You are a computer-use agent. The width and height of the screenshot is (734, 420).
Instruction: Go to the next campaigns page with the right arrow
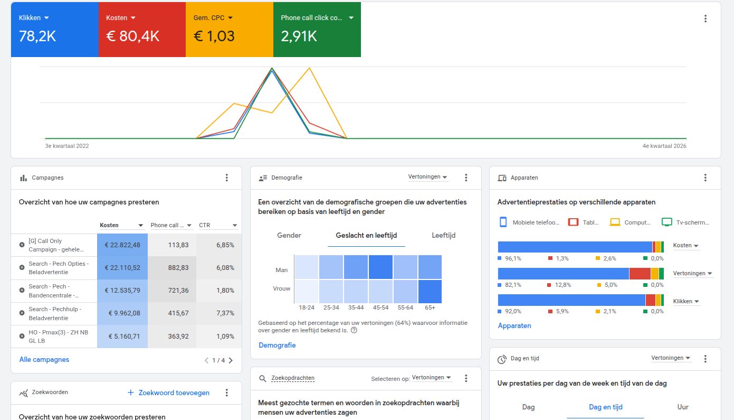[231, 360]
